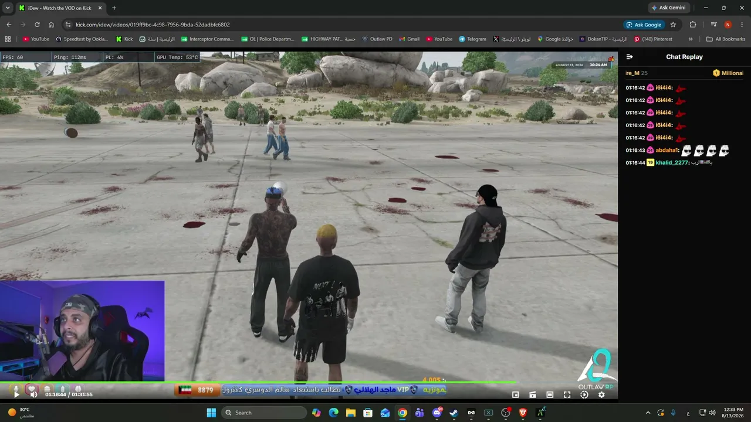Open the tab search dropdown
The width and height of the screenshot is (751, 422).
(6, 8)
